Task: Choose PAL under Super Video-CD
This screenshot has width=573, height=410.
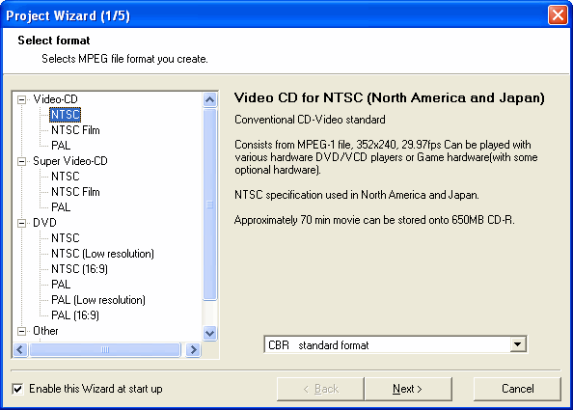Action: [x=61, y=207]
